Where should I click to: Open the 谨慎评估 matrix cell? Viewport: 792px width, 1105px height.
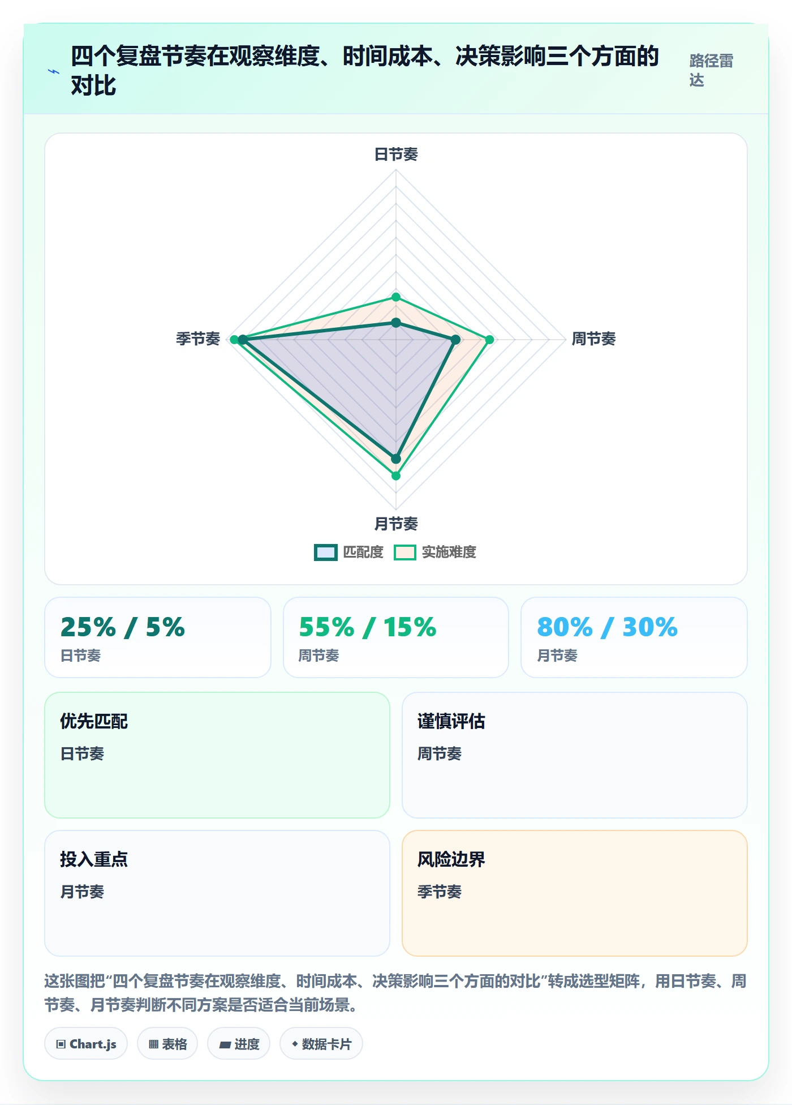(575, 755)
